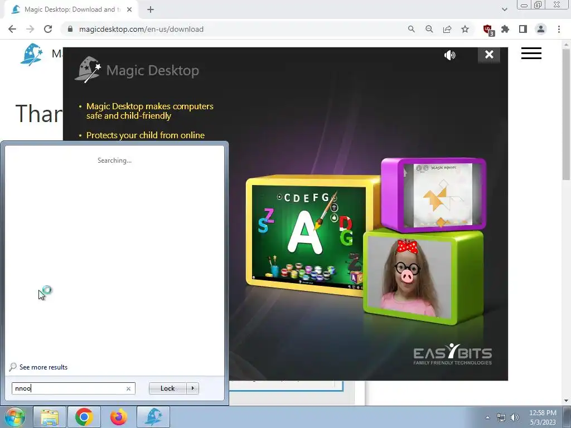Toggle the Chrome side panel

click(x=523, y=29)
